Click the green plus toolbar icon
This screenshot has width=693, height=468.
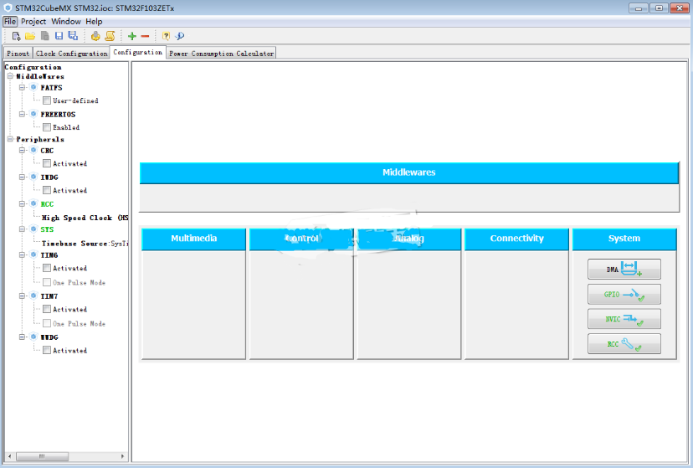point(131,36)
